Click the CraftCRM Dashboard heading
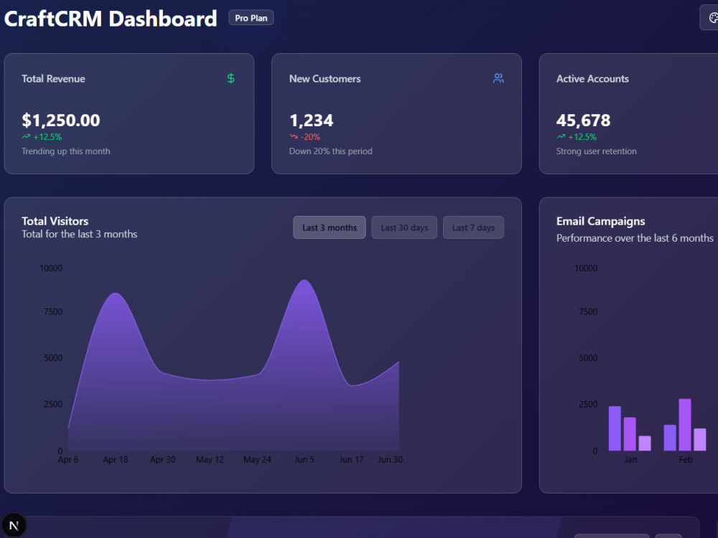Image resolution: width=718 pixels, height=538 pixels. [x=111, y=19]
